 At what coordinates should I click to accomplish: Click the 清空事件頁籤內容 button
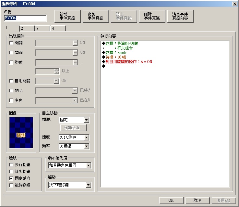click(180, 16)
